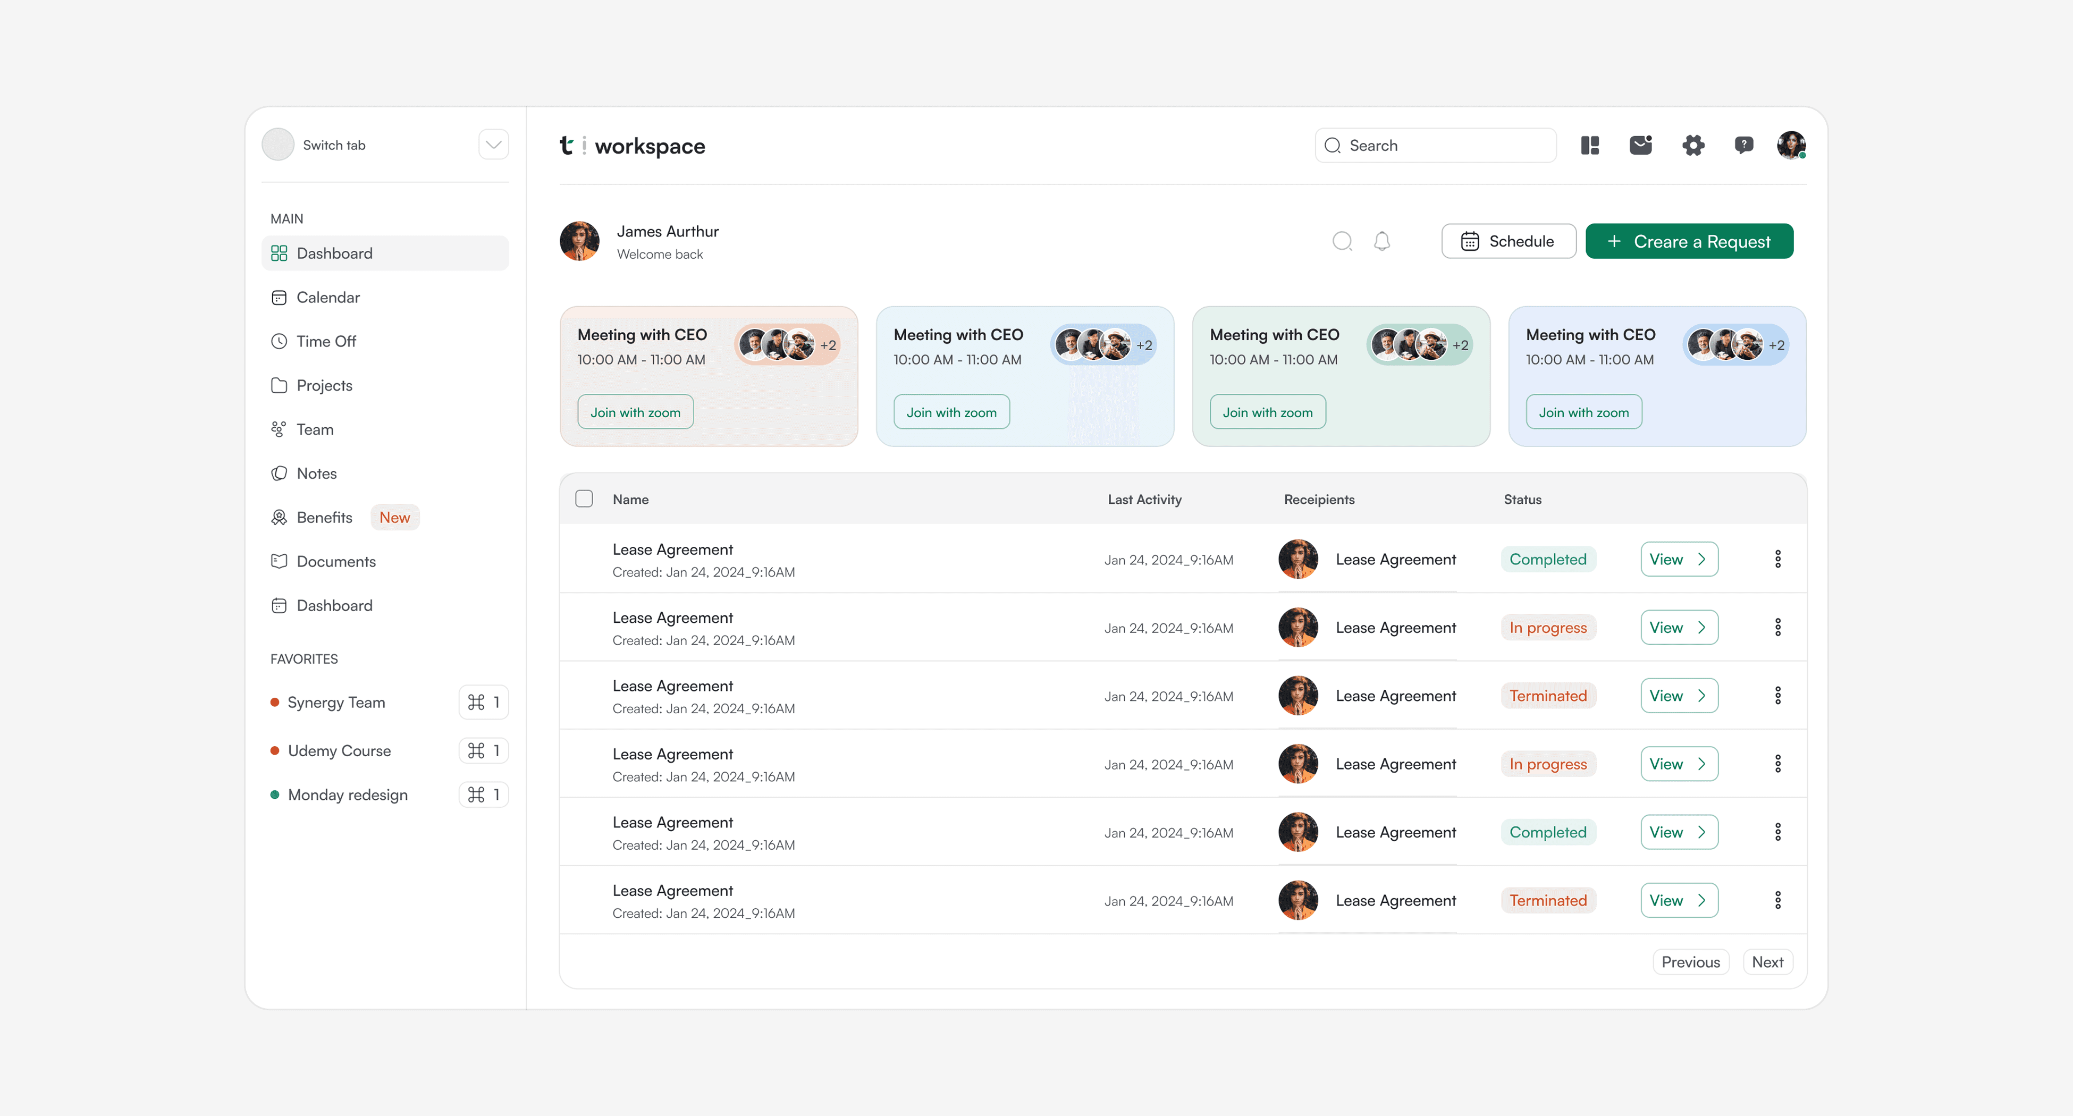
Task: Select Benefits menu item marked New
Action: [x=324, y=518]
